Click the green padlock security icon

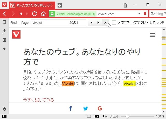point(52,14)
